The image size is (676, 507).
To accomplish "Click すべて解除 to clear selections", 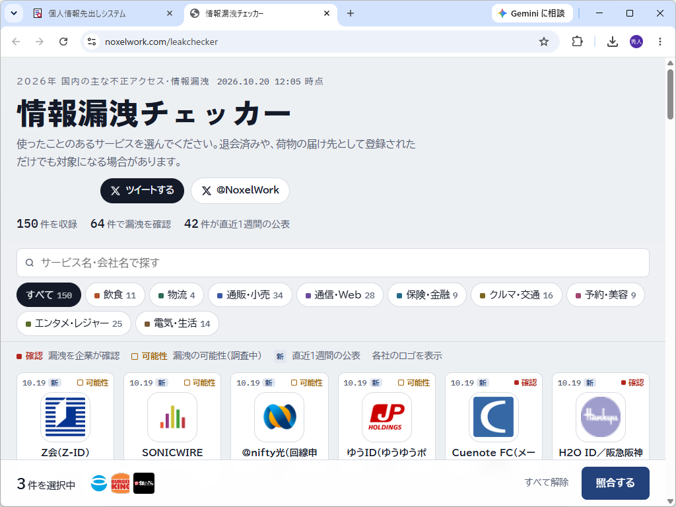I will (546, 482).
